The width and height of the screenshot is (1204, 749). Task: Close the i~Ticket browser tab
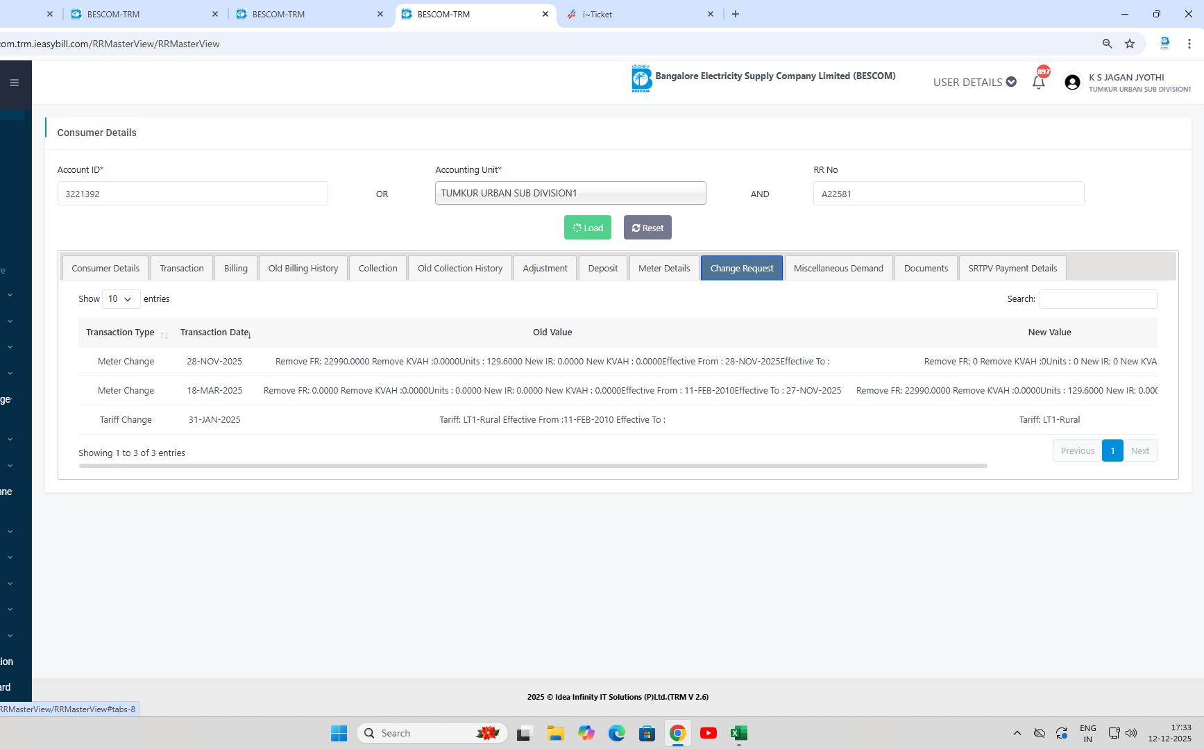(711, 14)
